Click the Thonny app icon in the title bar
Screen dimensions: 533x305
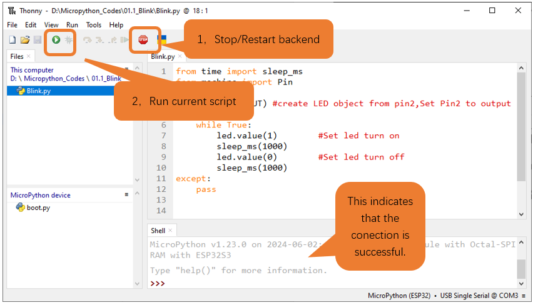[x=12, y=11]
